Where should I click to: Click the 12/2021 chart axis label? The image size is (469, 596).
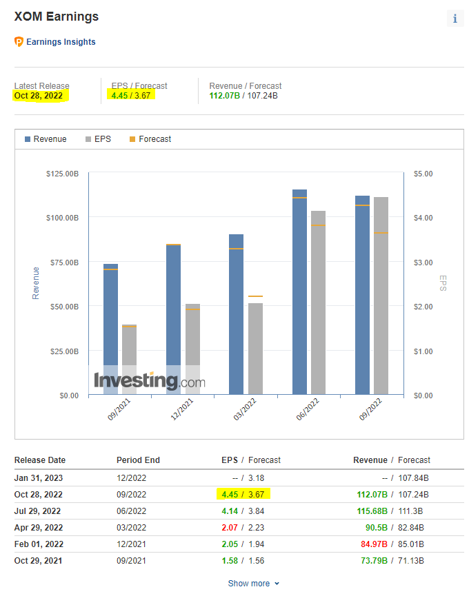pos(182,409)
